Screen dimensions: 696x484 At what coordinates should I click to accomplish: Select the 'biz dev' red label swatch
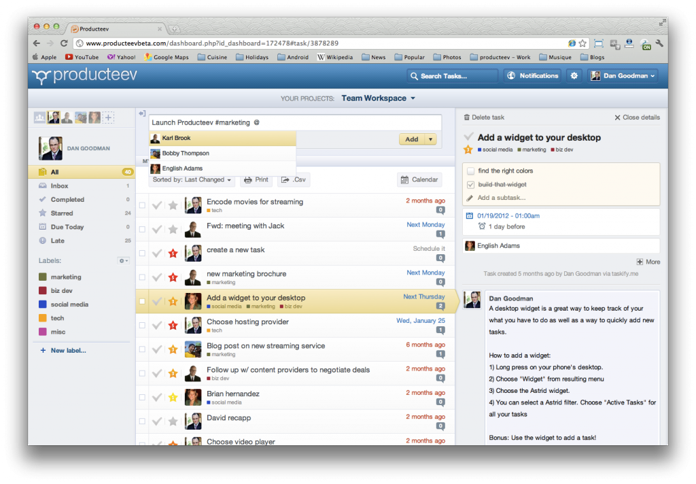(43, 290)
